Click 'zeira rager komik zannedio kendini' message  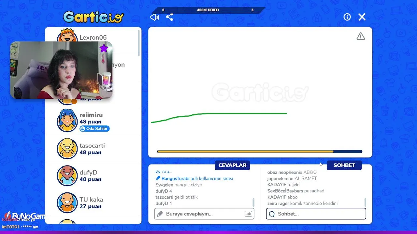[302, 203]
